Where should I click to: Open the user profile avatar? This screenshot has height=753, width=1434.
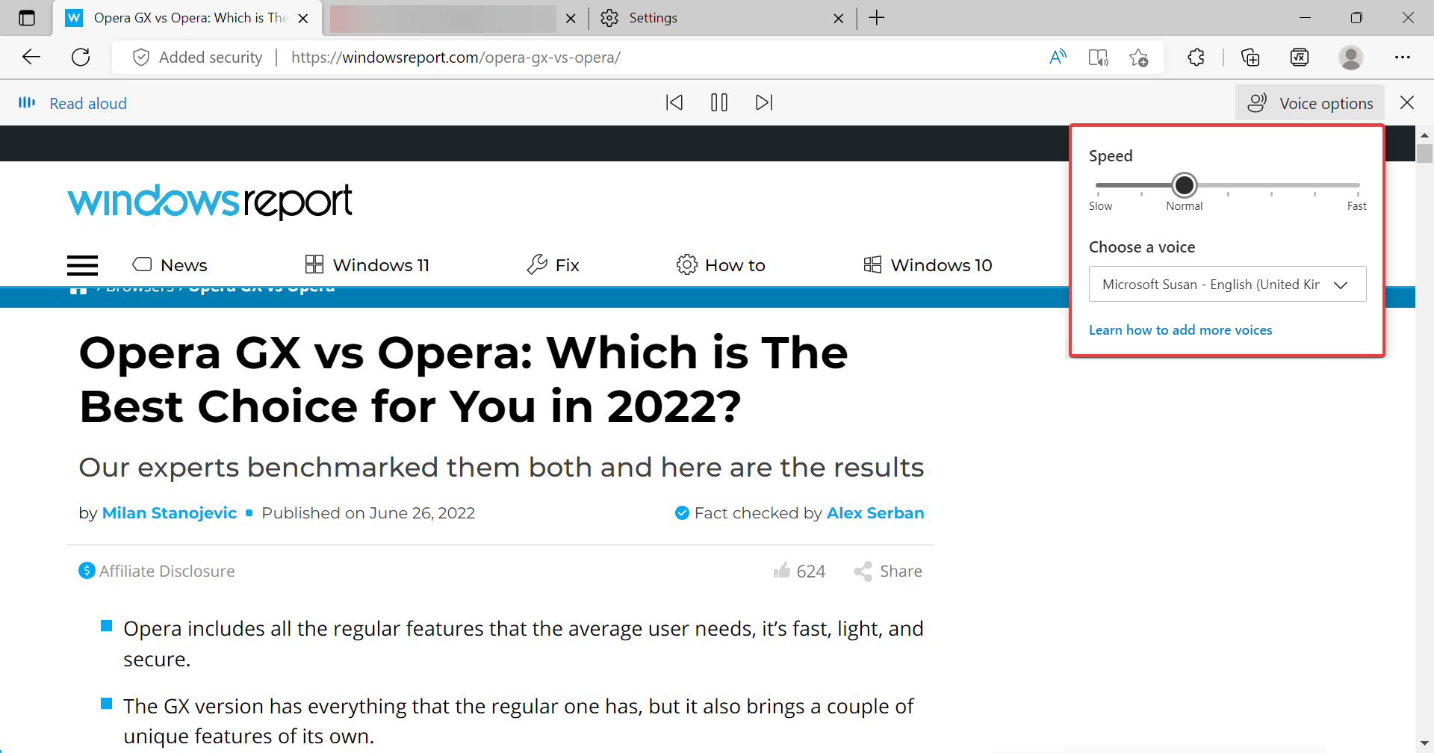click(1350, 58)
